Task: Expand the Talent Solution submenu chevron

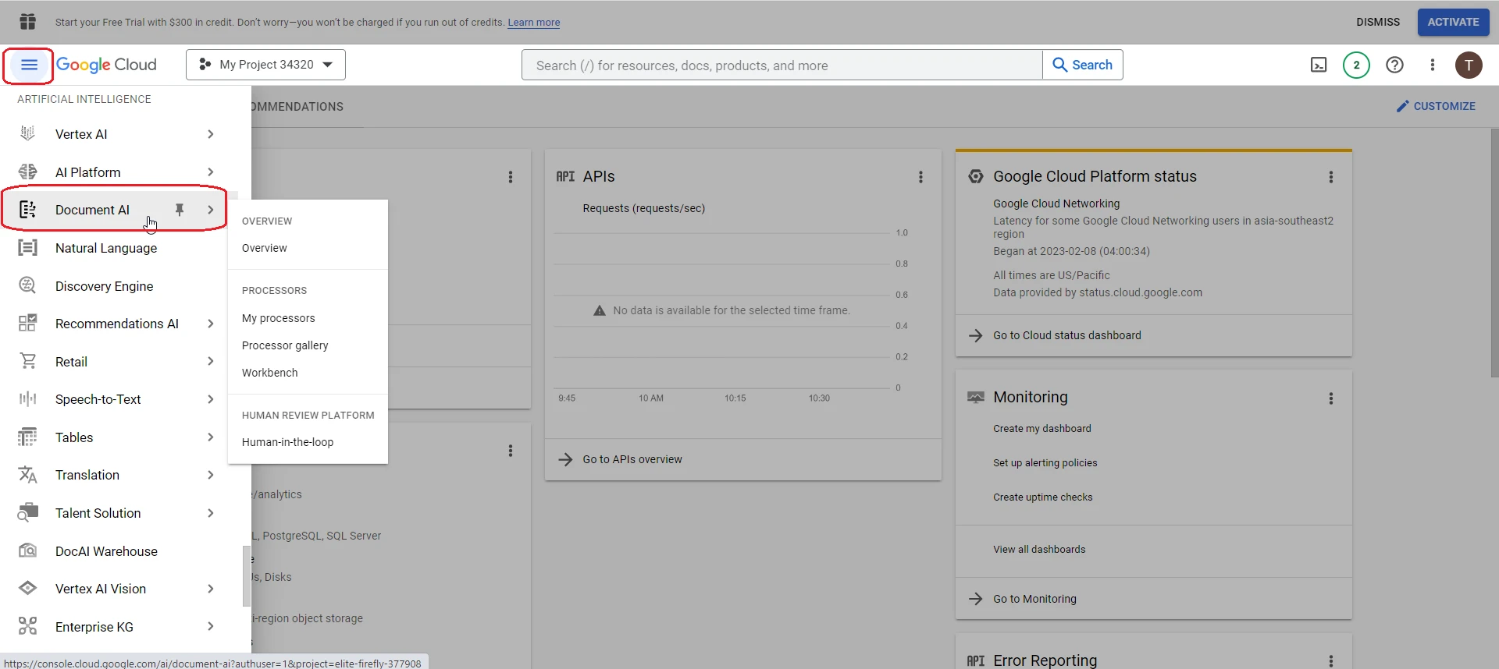Action: tap(211, 513)
